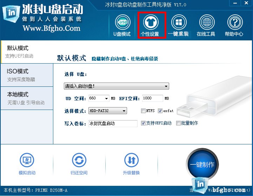Screen dimensions: 253x196
Task: Start creation with 一键制作 button
Action: pyautogui.click(x=202, y=164)
